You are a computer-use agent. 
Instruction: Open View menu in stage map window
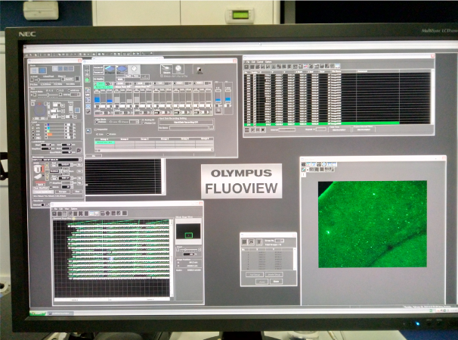pos(67,209)
